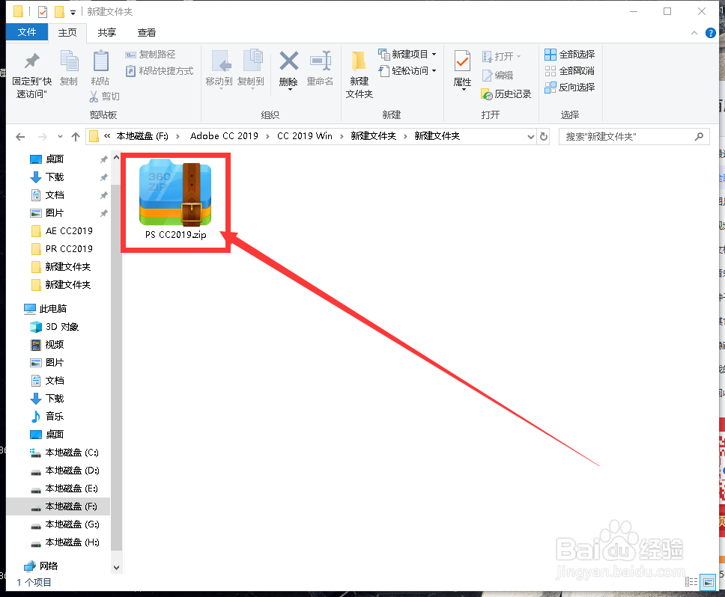
Task: Open the File (文件) menu
Action: click(x=27, y=32)
